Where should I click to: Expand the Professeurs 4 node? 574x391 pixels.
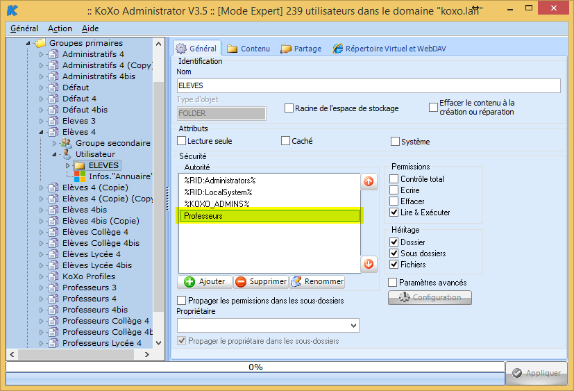[41, 299]
